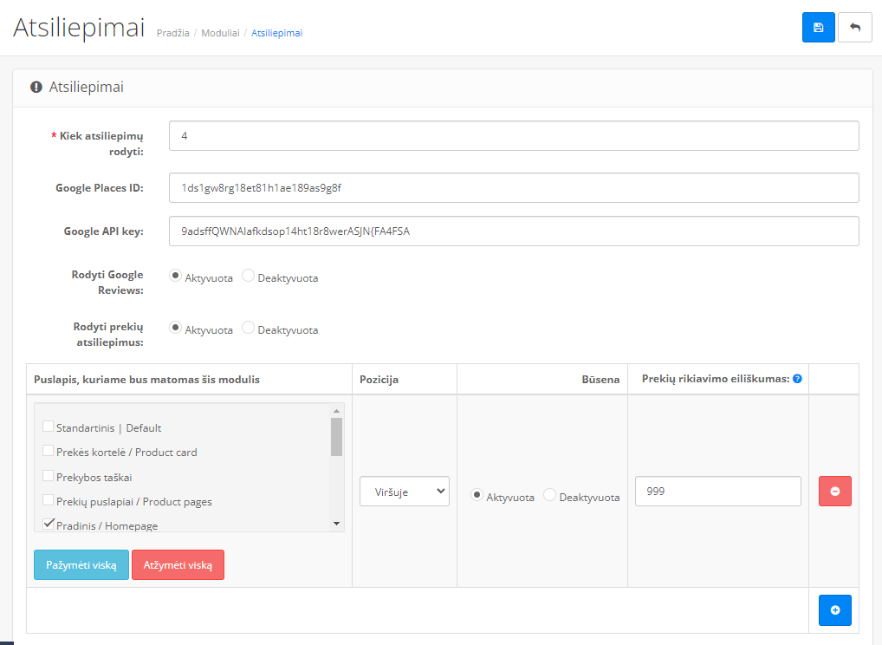Open the Pradžia breadcrumb link

172,33
